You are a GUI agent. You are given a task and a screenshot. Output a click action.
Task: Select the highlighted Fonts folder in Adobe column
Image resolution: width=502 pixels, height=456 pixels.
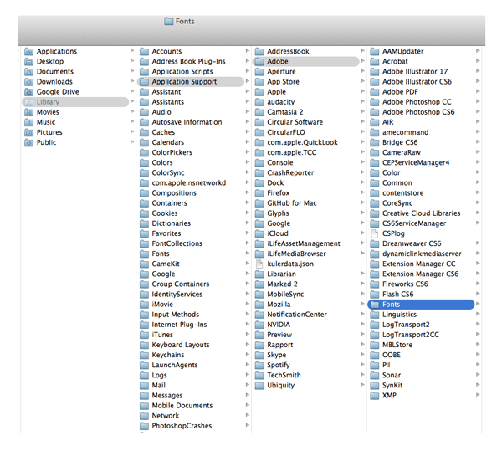point(421,305)
